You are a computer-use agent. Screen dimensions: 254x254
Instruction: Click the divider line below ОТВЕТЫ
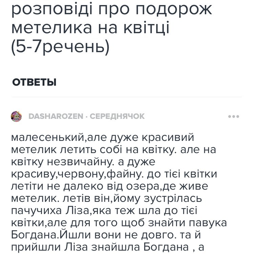click(x=127, y=97)
